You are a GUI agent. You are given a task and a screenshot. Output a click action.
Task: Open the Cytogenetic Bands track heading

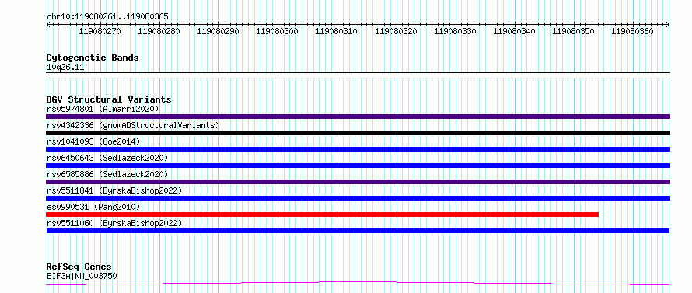[93, 58]
